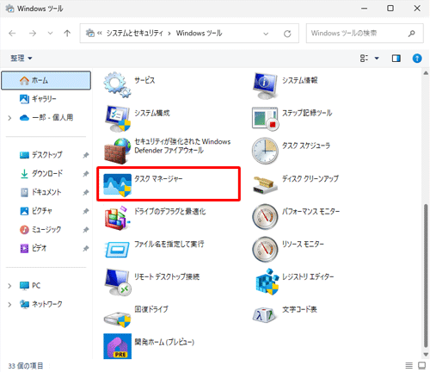Change view layout button
430x372 pixels.
pyautogui.click(x=364, y=59)
